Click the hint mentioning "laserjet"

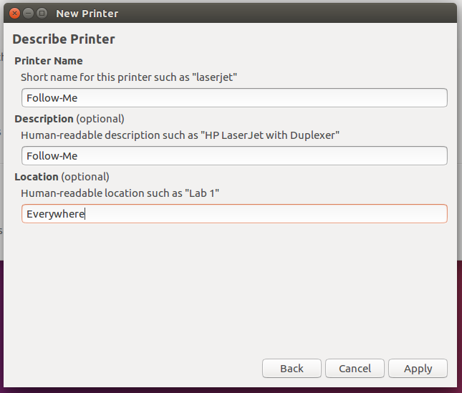click(x=129, y=77)
